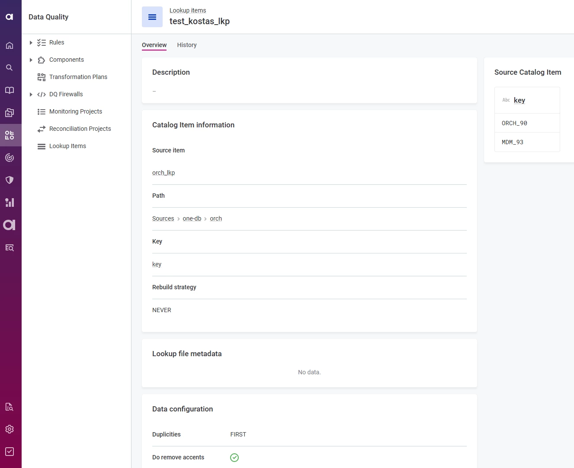The image size is (574, 468).
Task: Open DQ Firewalls section
Action: pos(66,94)
